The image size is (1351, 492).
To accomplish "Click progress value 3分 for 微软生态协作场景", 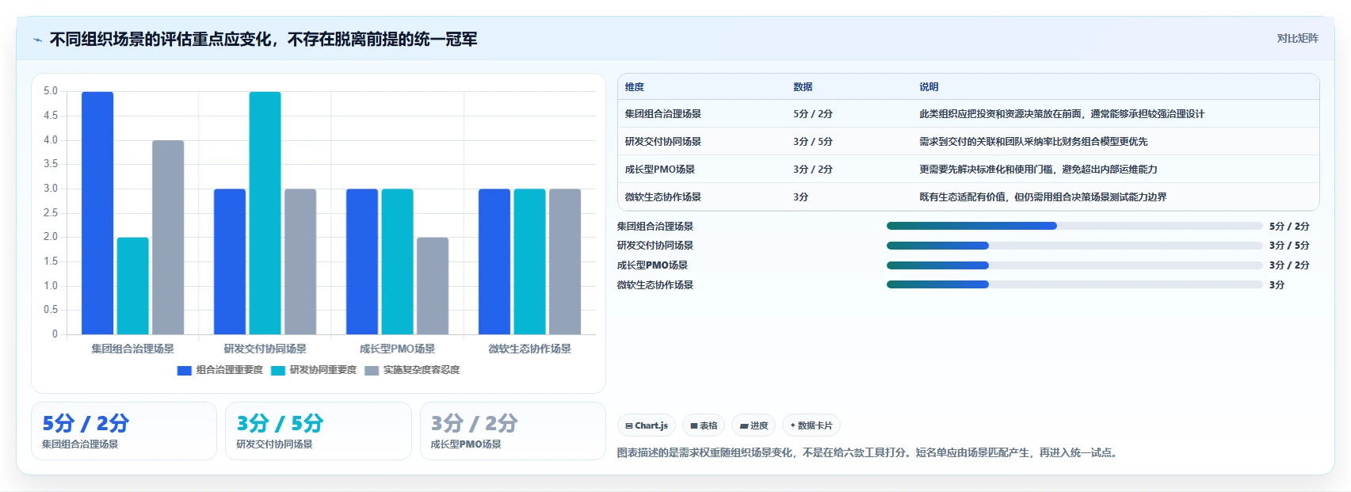I will 1277,285.
